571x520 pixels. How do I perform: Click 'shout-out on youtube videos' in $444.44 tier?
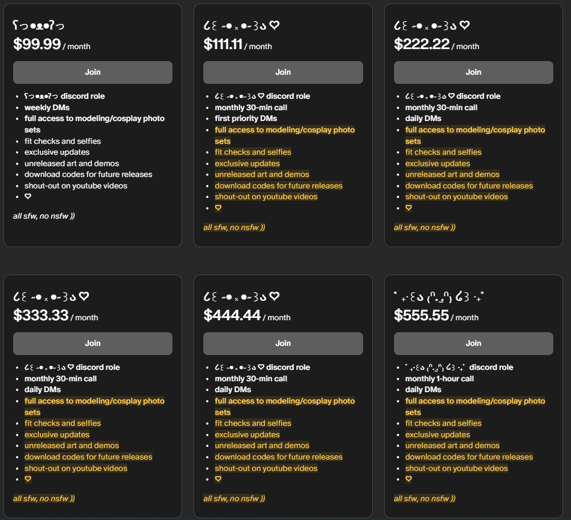point(266,468)
